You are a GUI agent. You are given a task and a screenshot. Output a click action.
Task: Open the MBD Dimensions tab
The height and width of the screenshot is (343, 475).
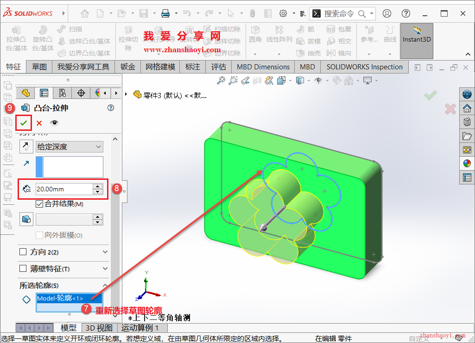coord(263,67)
